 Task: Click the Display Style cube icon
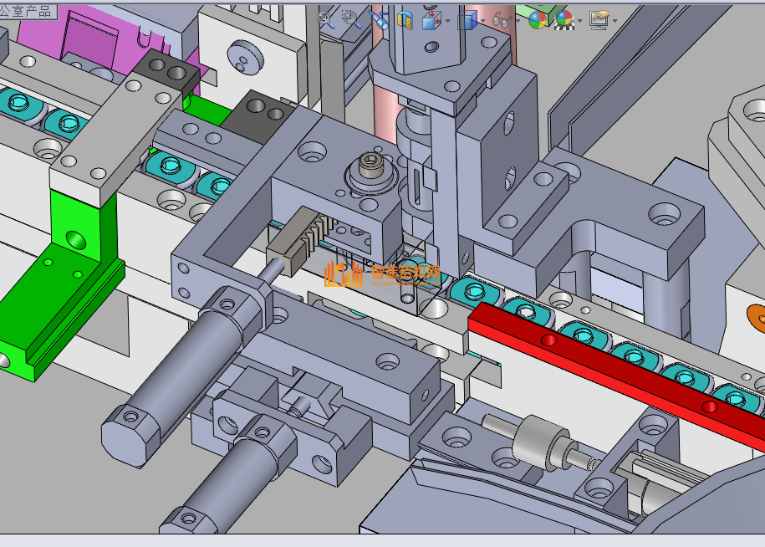(467, 20)
